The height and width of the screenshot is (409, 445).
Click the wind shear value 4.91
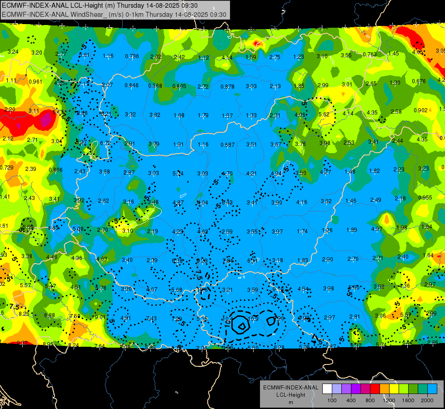tap(126, 318)
